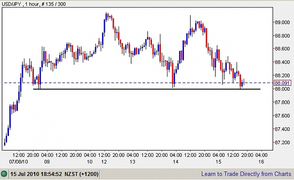The height and width of the screenshot is (180, 294).
Task: Click the 87.400 price axis label
Action: pos(282,129)
